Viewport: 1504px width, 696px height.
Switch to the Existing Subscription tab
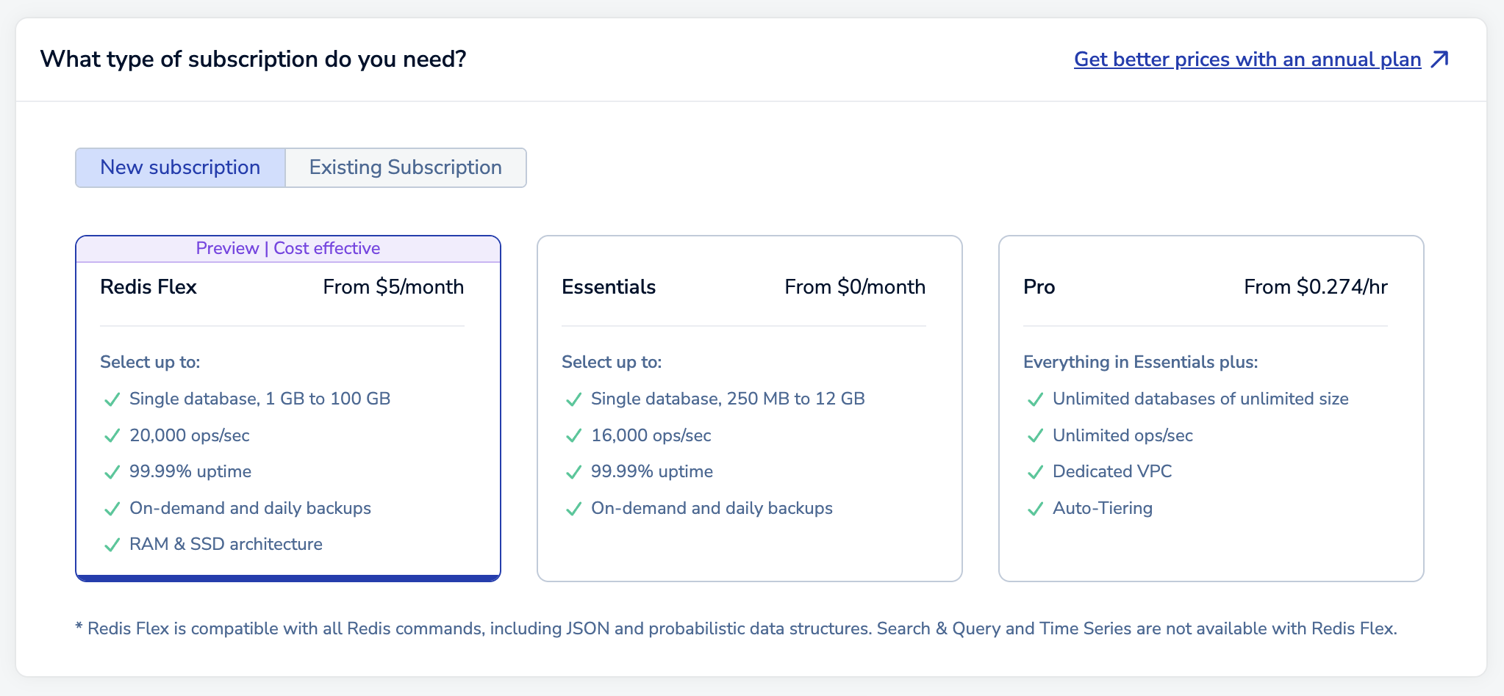[x=405, y=167]
